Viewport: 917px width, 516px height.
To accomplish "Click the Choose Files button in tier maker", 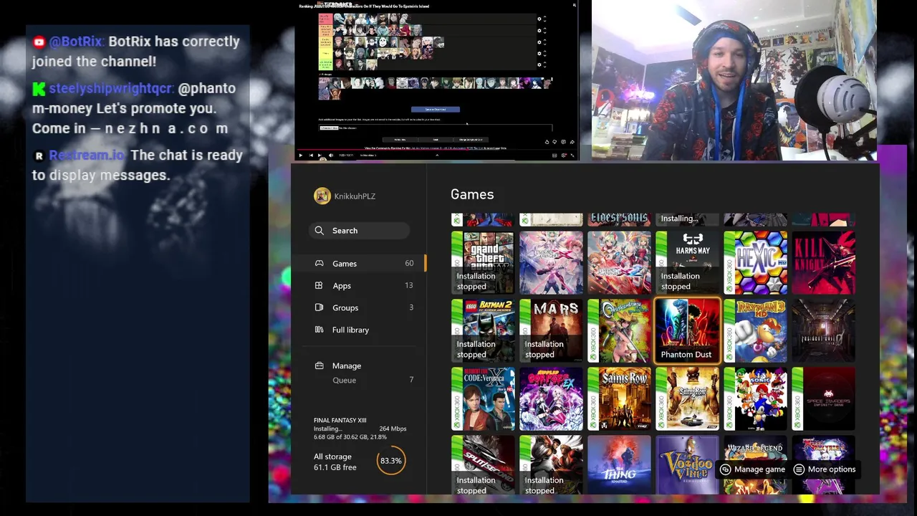I will point(329,128).
